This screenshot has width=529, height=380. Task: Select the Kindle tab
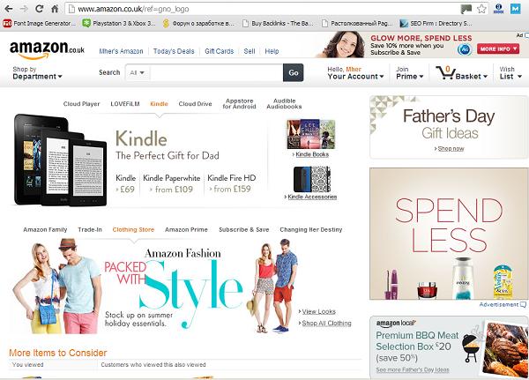(x=159, y=104)
